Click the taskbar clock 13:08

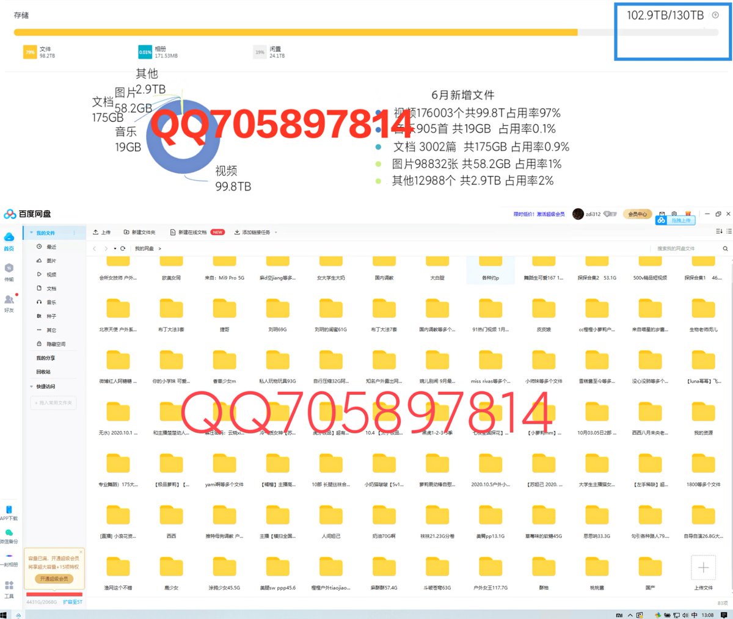[707, 615]
